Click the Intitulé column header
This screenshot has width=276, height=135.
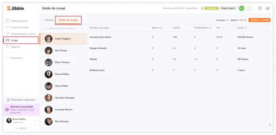tap(176, 28)
